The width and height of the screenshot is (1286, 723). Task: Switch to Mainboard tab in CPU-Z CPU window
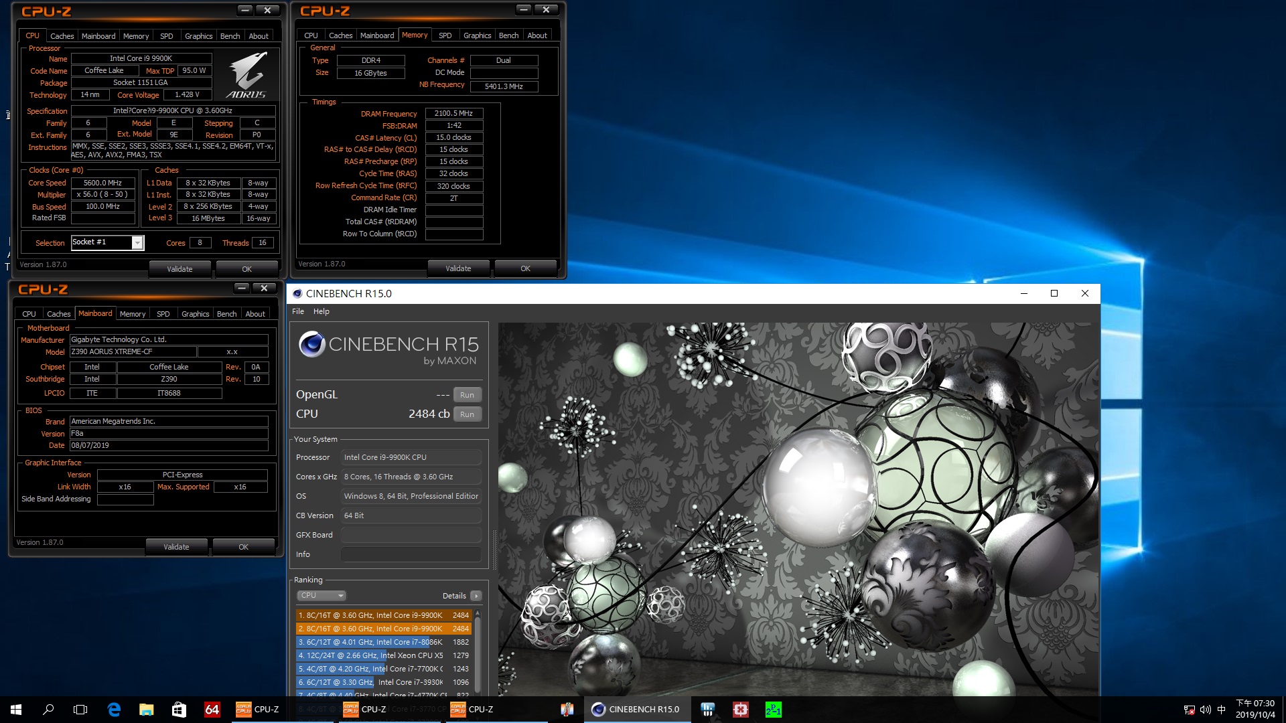(98, 36)
